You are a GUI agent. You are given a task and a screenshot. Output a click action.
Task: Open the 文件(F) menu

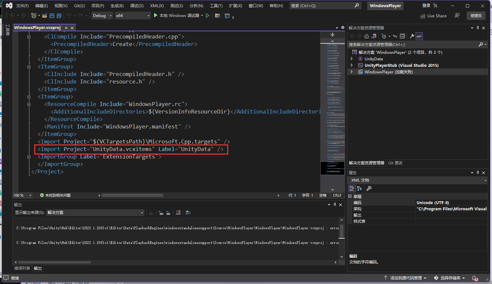point(22,6)
